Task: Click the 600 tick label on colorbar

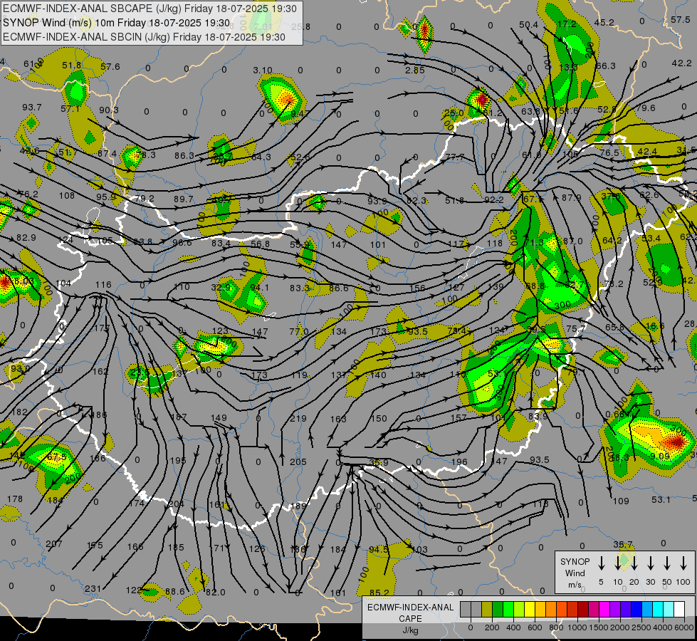Action: click(535, 627)
